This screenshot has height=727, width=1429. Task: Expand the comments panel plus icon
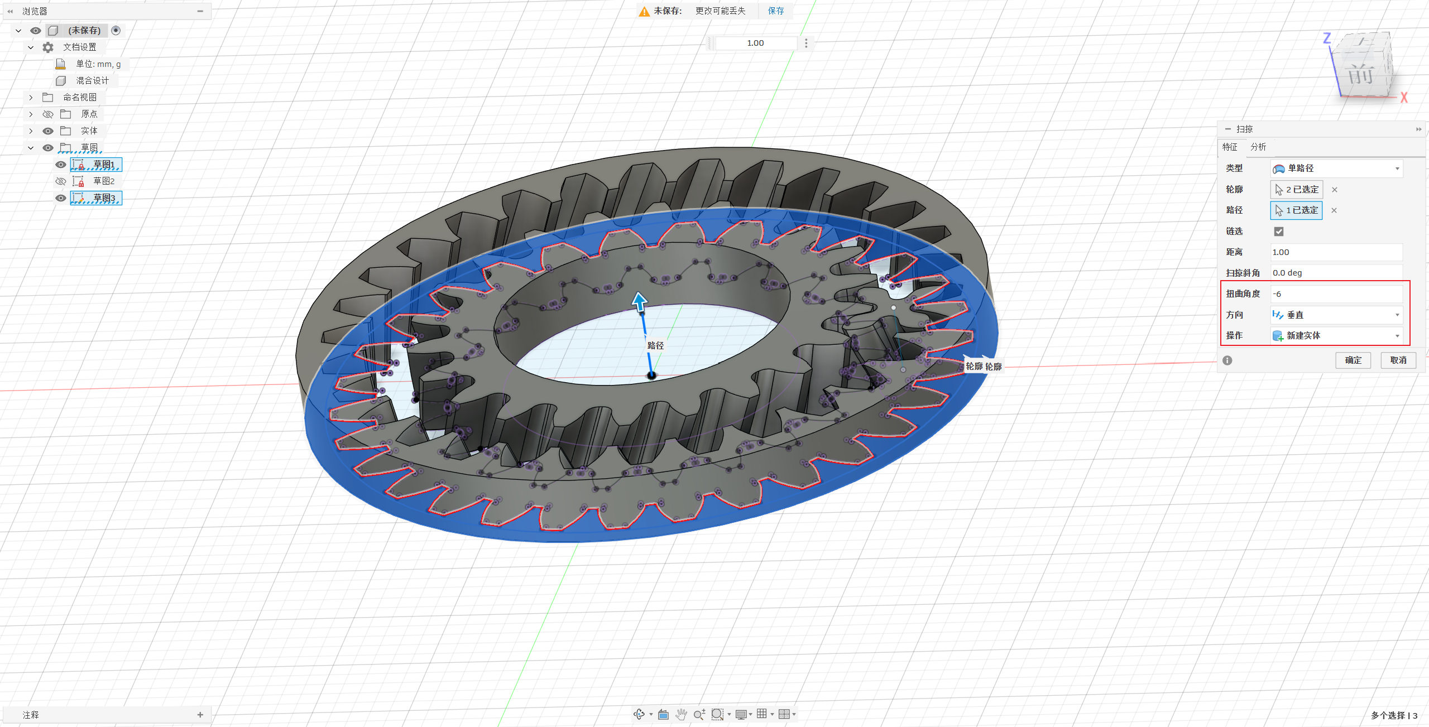point(200,715)
